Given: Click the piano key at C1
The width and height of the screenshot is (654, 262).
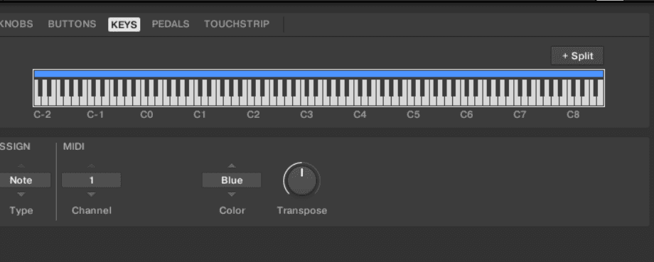Looking at the screenshot, I should tap(198, 100).
